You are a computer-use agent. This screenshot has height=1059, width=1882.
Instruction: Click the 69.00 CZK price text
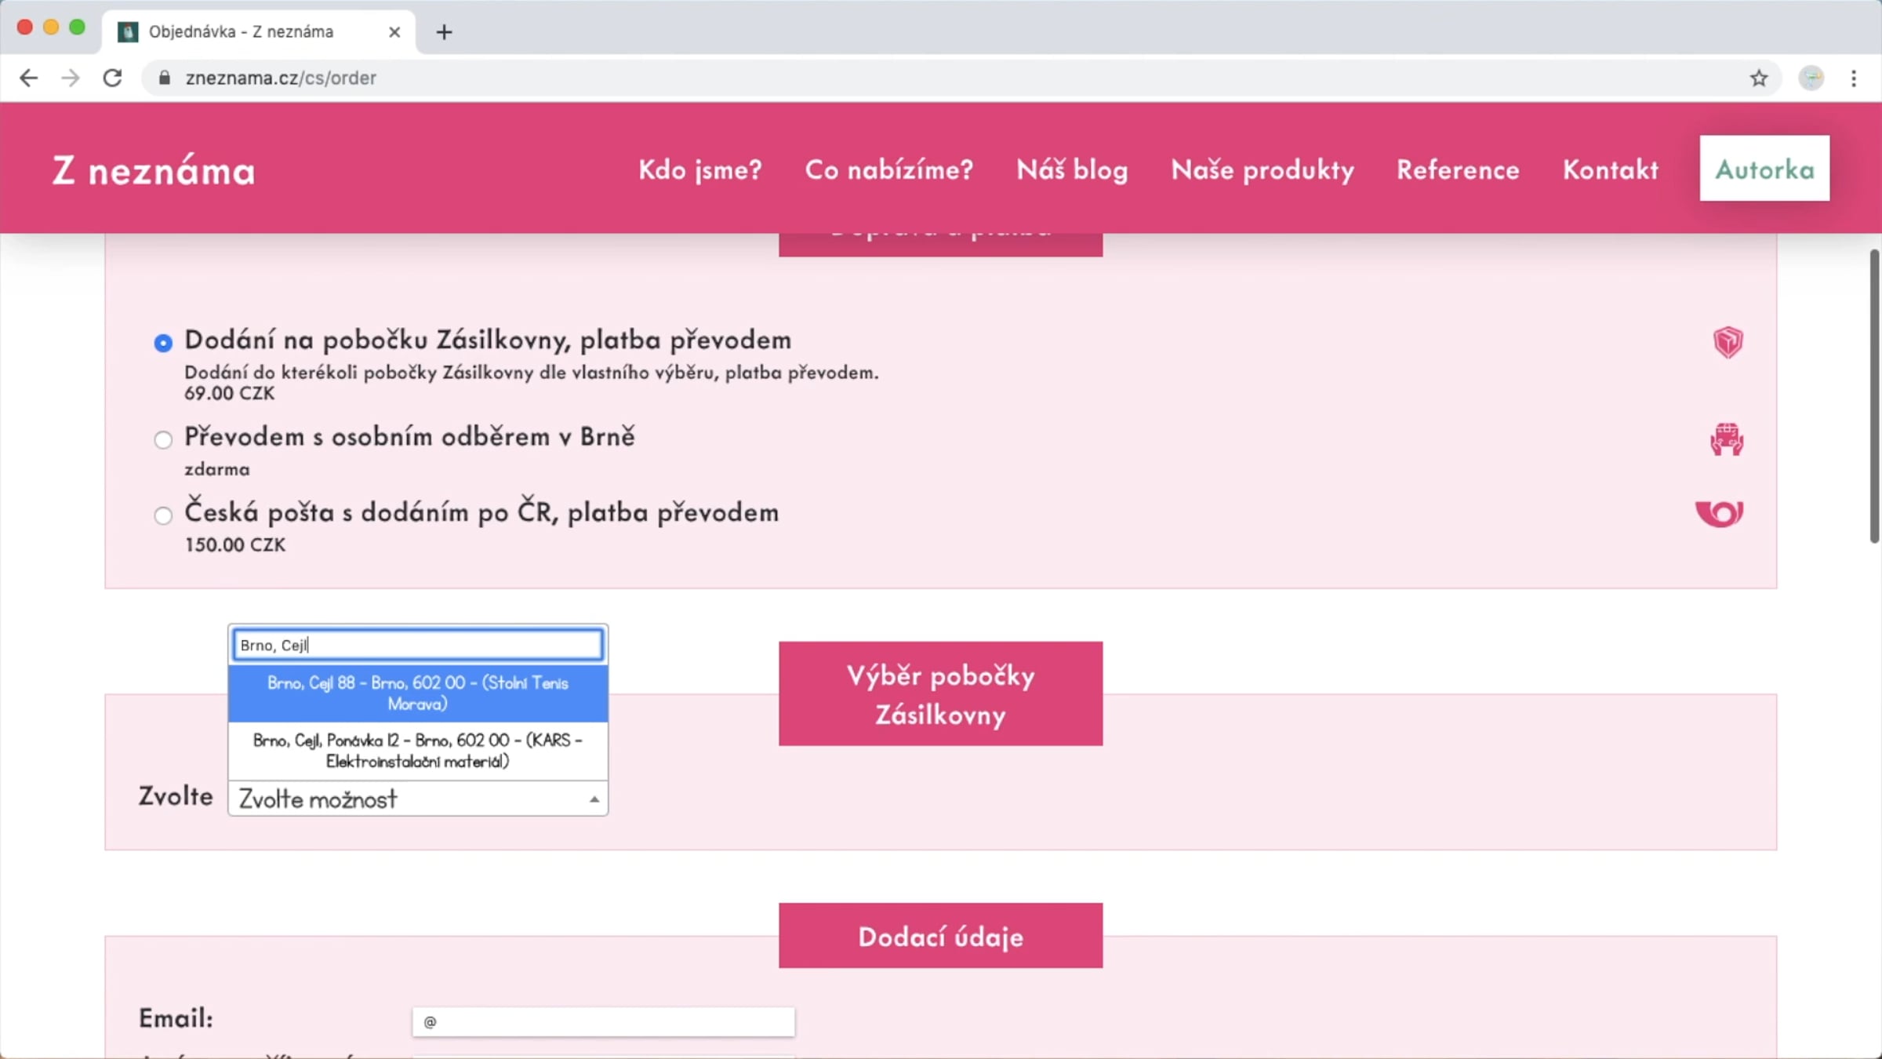click(x=229, y=394)
